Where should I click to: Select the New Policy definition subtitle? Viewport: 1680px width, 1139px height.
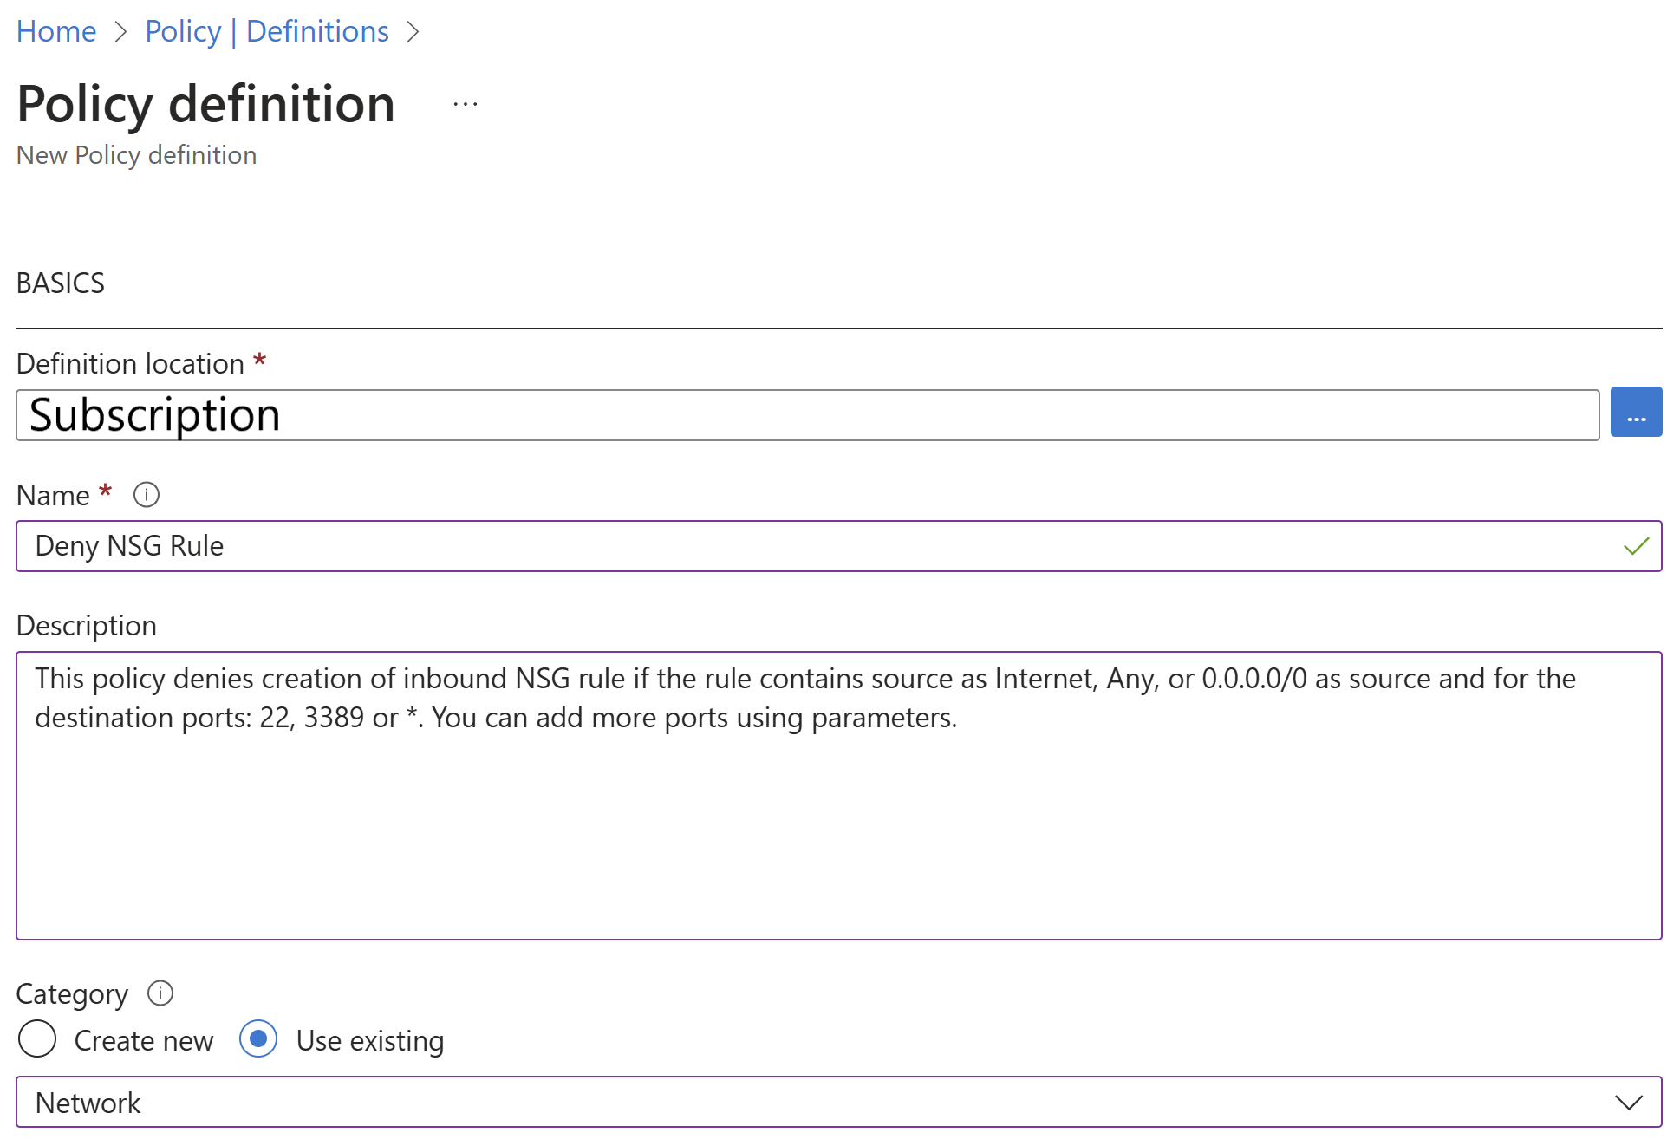(x=136, y=155)
